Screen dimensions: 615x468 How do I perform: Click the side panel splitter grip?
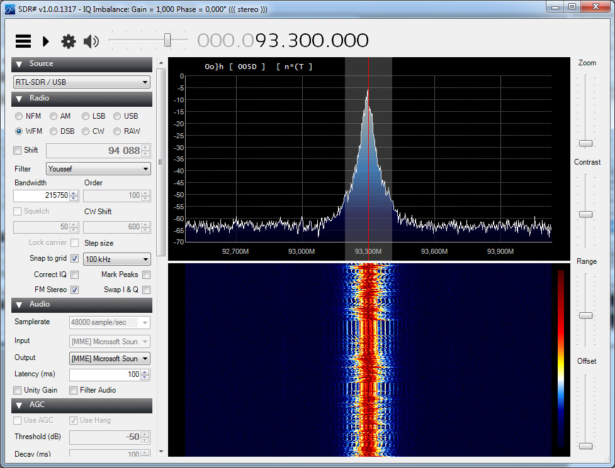[x=161, y=162]
